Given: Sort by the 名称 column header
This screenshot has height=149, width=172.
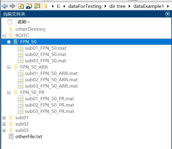Looking at the screenshot, I should coord(24,22).
